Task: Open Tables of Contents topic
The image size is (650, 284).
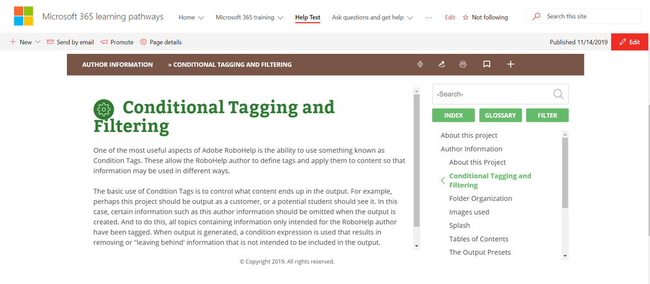Action: point(479,239)
